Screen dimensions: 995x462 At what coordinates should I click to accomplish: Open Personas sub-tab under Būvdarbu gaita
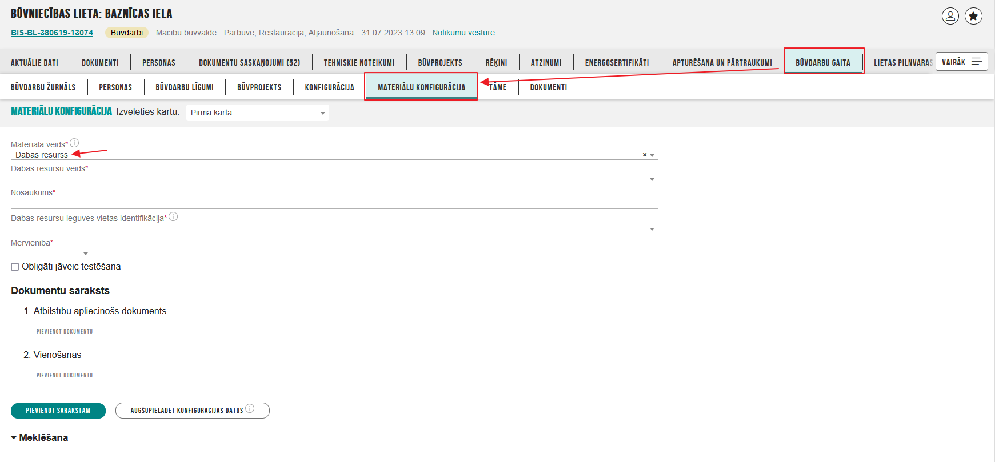pyautogui.click(x=115, y=87)
